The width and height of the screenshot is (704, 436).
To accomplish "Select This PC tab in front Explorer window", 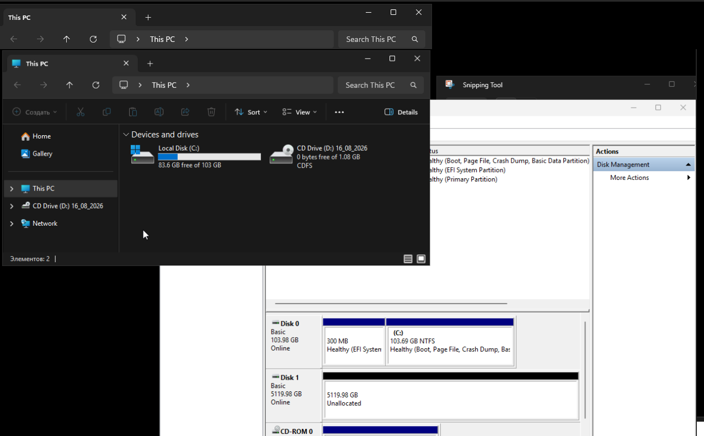I will (x=71, y=63).
